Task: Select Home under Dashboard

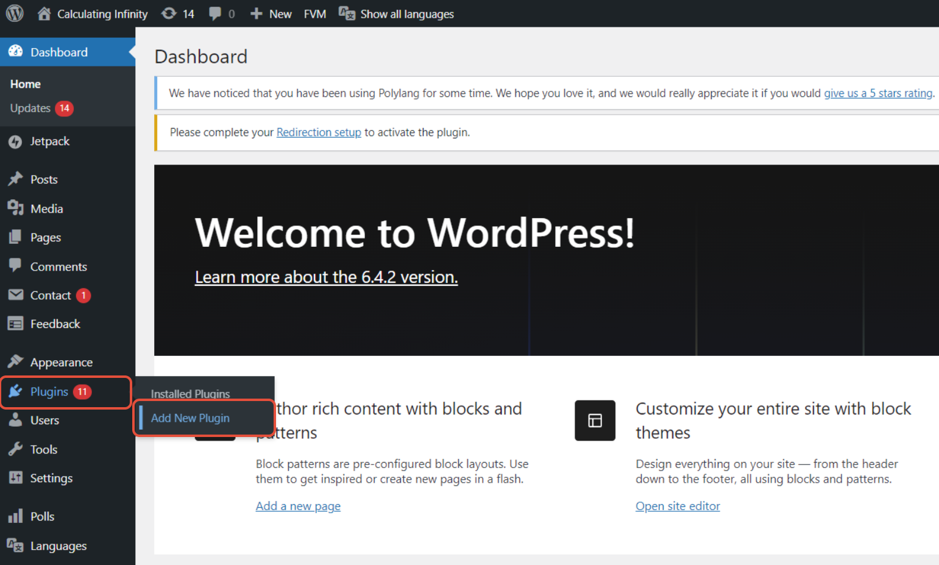Action: pyautogui.click(x=26, y=84)
